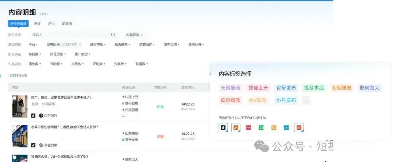Screen dimensions: 394x162
Task: Switch to the 新榜声量通 tab
Action: pyautogui.click(x=18, y=24)
